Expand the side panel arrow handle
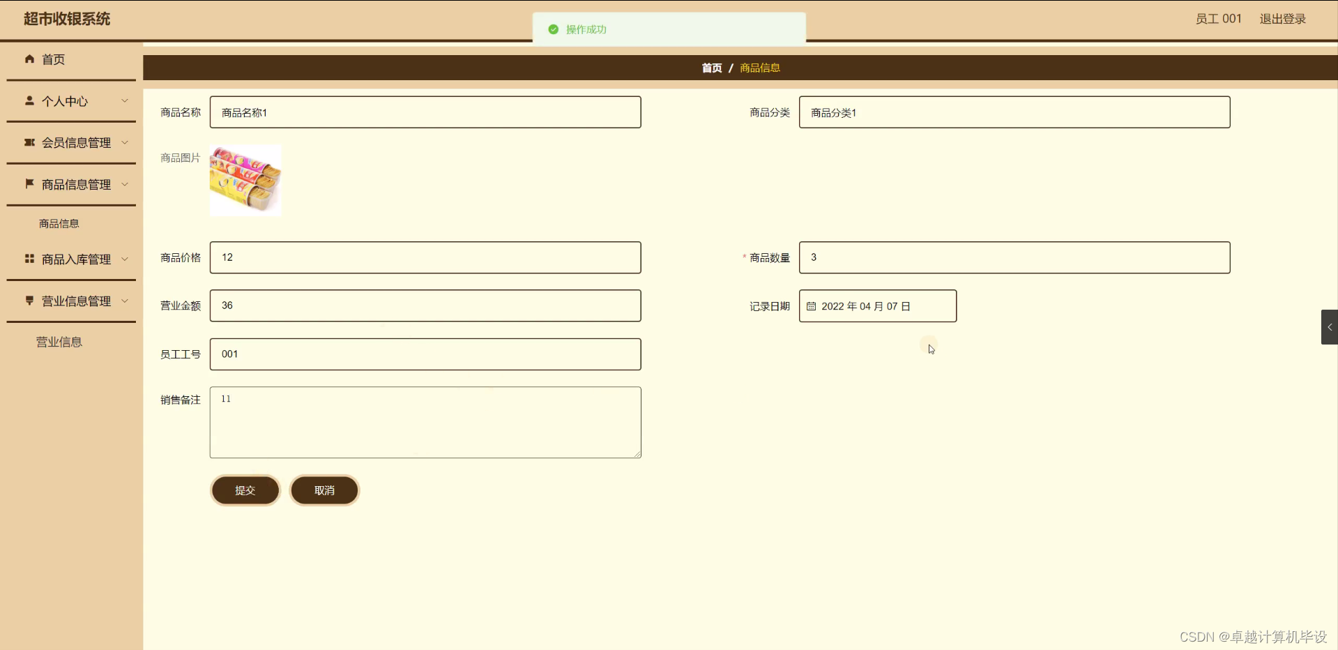Screen dimensions: 1338x650 [x=1330, y=327]
